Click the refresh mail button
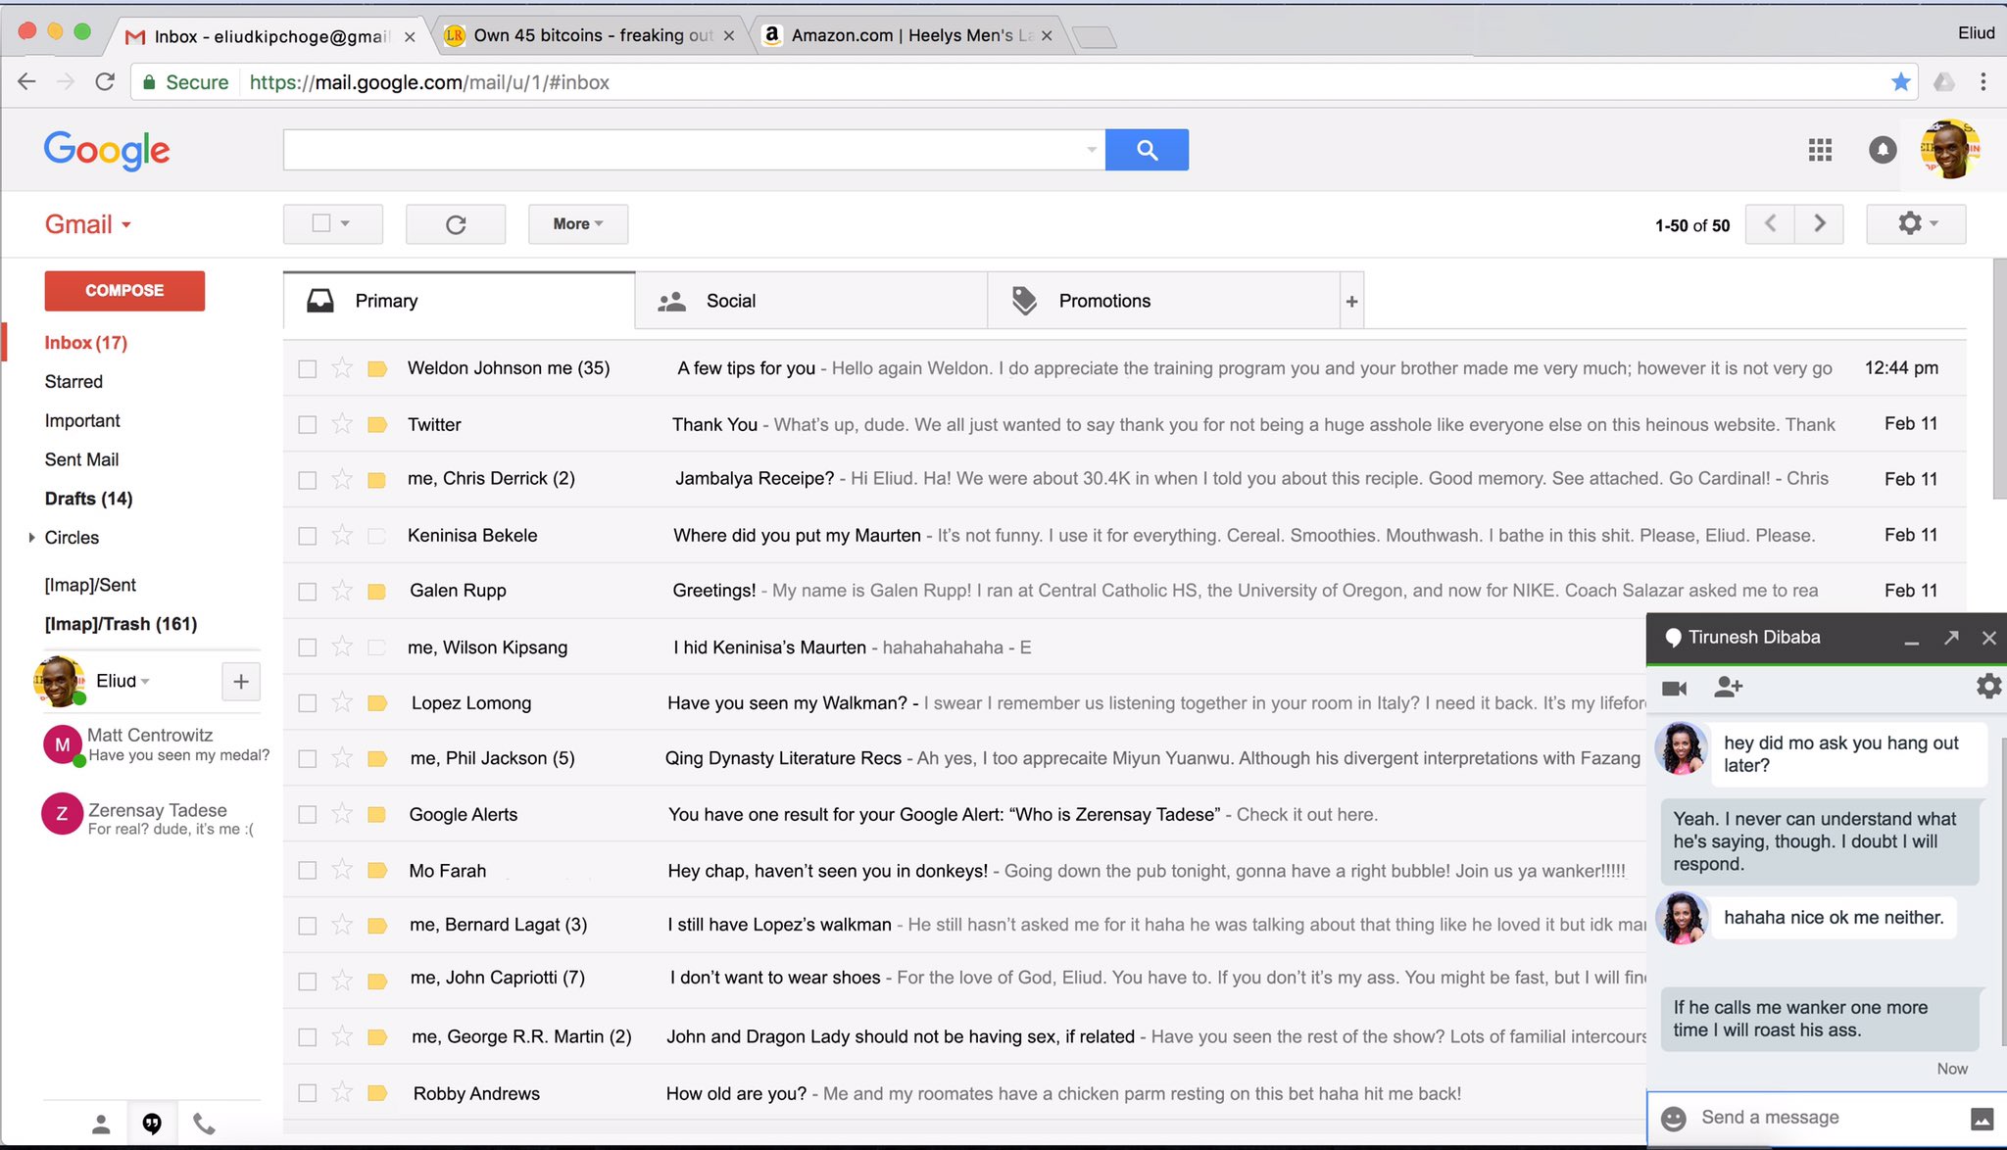 456,224
